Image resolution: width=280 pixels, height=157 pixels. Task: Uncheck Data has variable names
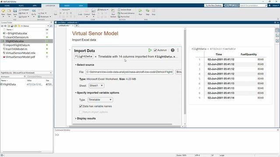80,106
